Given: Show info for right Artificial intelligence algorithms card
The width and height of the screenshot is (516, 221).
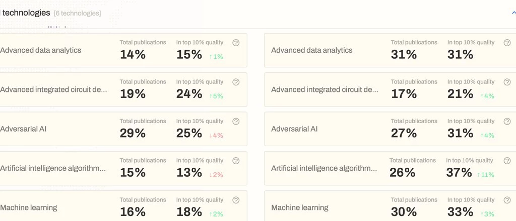Looking at the screenshot, I should [507, 161].
